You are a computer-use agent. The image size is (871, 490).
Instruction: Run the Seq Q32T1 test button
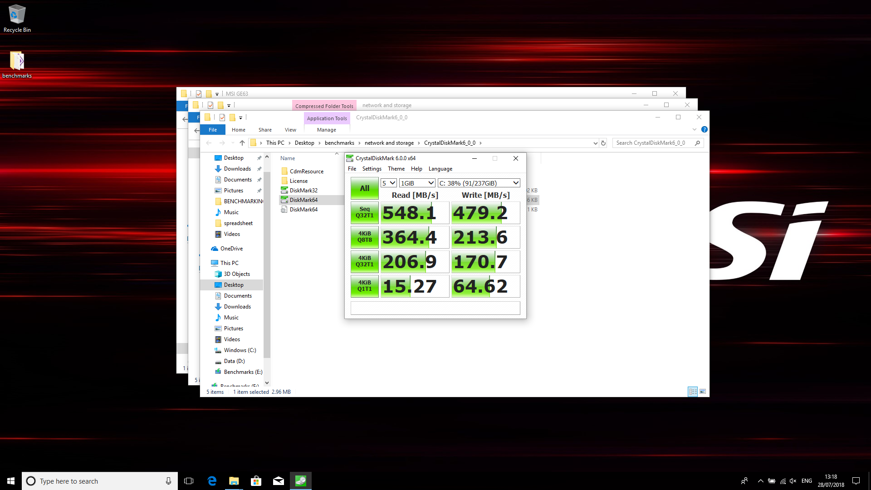[x=364, y=212]
